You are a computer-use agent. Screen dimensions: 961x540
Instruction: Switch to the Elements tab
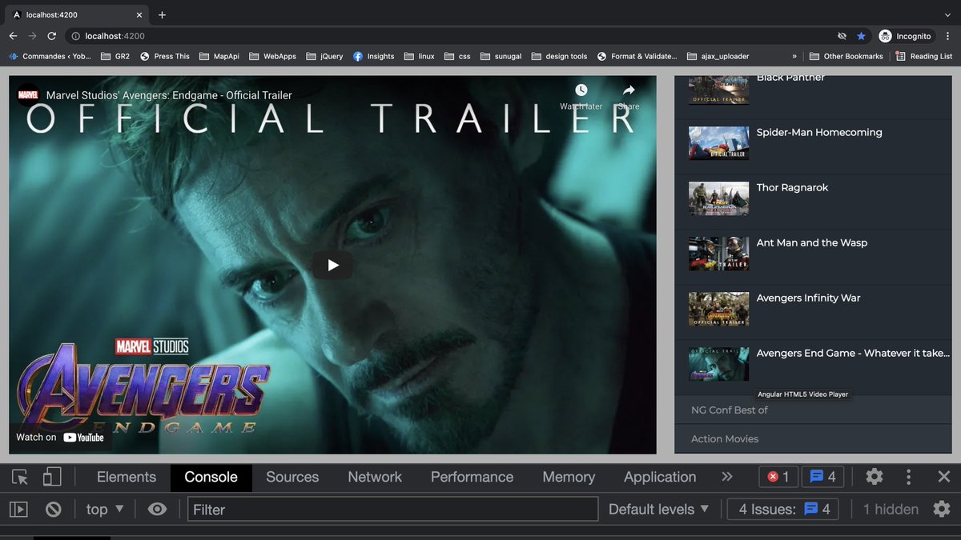pos(127,477)
